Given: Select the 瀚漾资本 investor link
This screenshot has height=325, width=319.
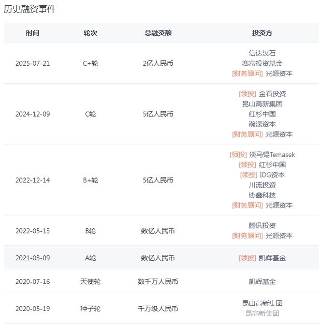Looking at the screenshot, I should tap(262, 124).
